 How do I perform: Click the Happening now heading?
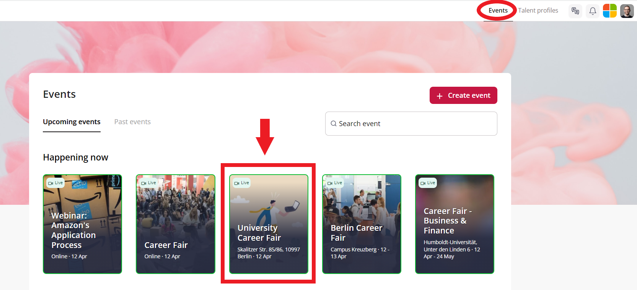click(x=75, y=157)
